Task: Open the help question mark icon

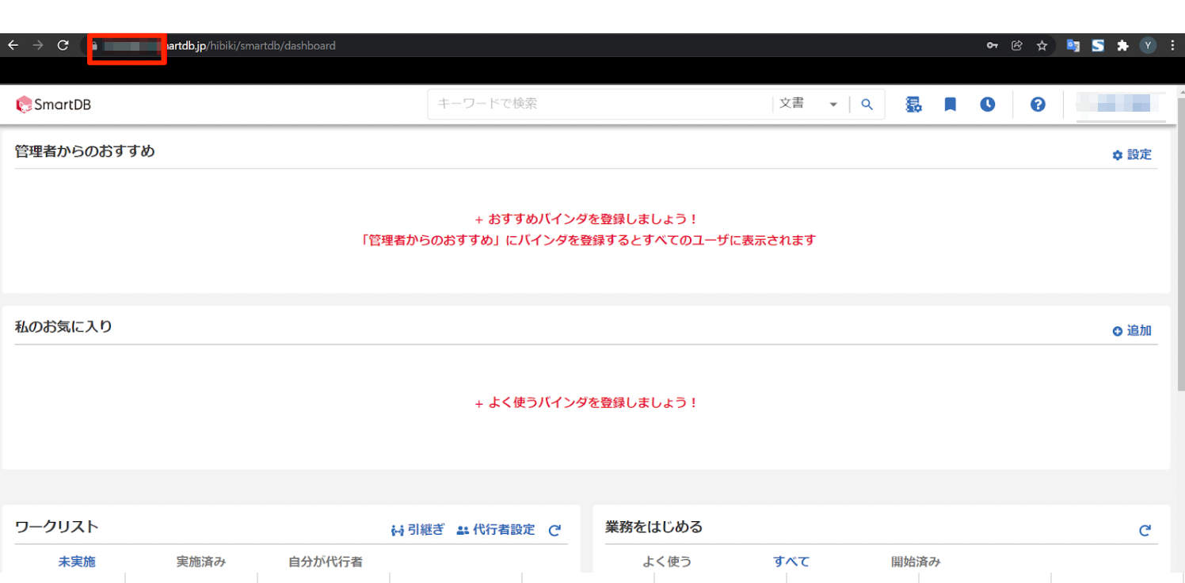Action: [1038, 105]
